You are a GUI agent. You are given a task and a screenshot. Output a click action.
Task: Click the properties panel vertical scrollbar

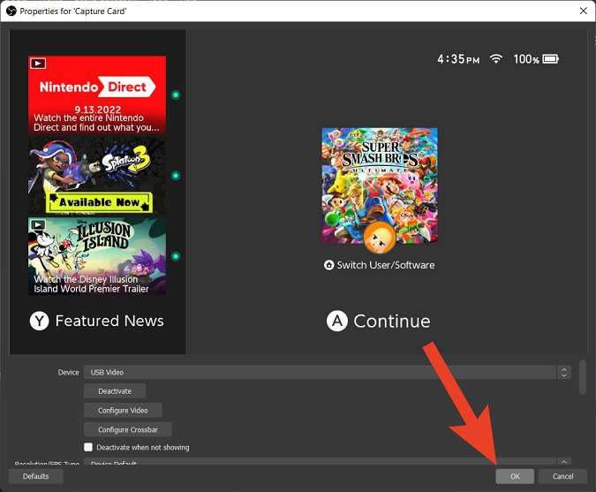(582, 377)
